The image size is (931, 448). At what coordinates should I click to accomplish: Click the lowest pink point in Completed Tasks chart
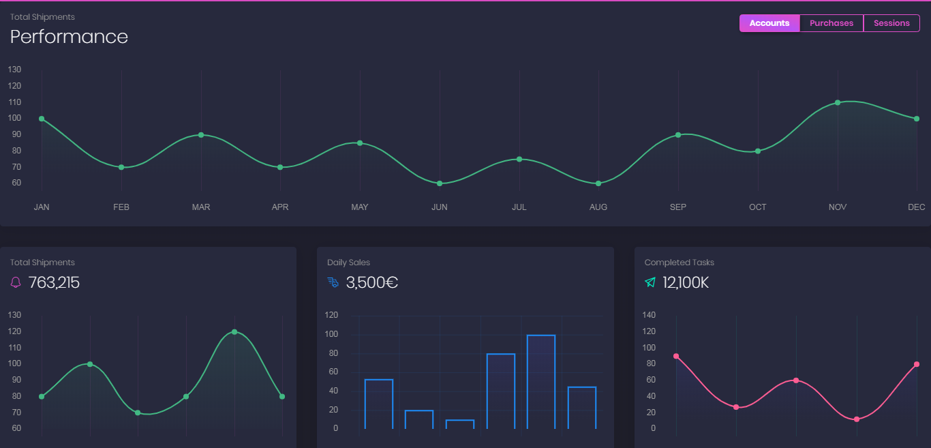pyautogui.click(x=857, y=419)
